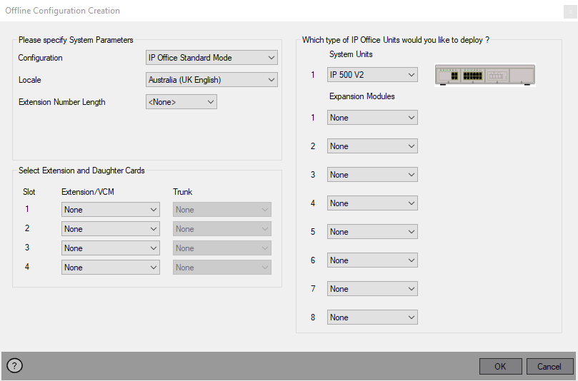578x381 pixels.
Task: Confirm with the OK button
Action: [501, 366]
